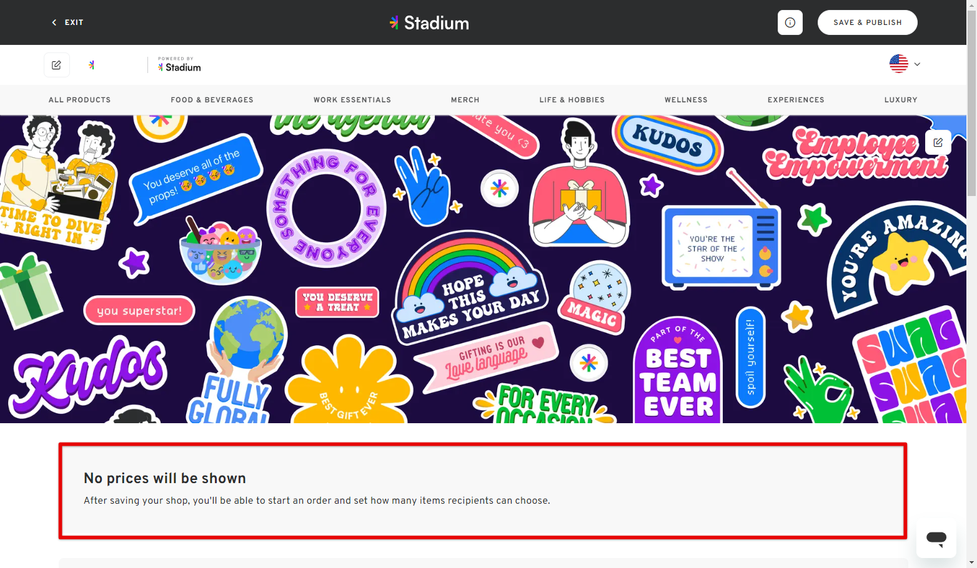
Task: Open the info tooltip icon
Action: click(x=790, y=22)
